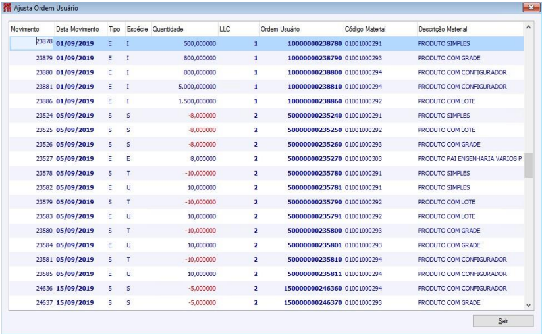Image resolution: width=542 pixels, height=334 pixels.
Task: Click order user 50000000235800
Action: click(x=315, y=231)
